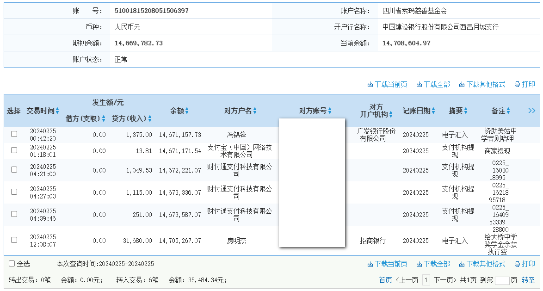Sort by 余额 column arrows

(x=187, y=111)
